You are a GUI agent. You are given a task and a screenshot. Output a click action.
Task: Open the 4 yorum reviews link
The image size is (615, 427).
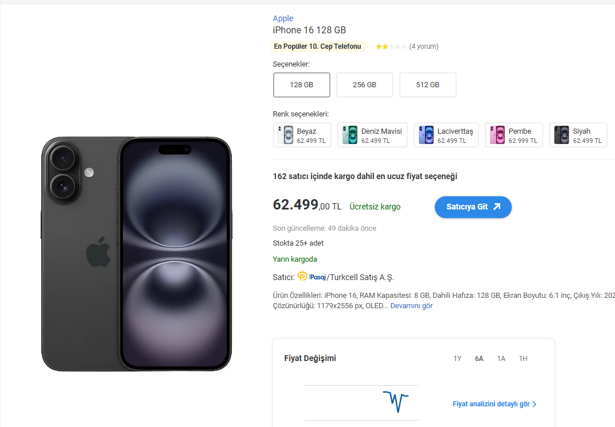pyautogui.click(x=423, y=46)
